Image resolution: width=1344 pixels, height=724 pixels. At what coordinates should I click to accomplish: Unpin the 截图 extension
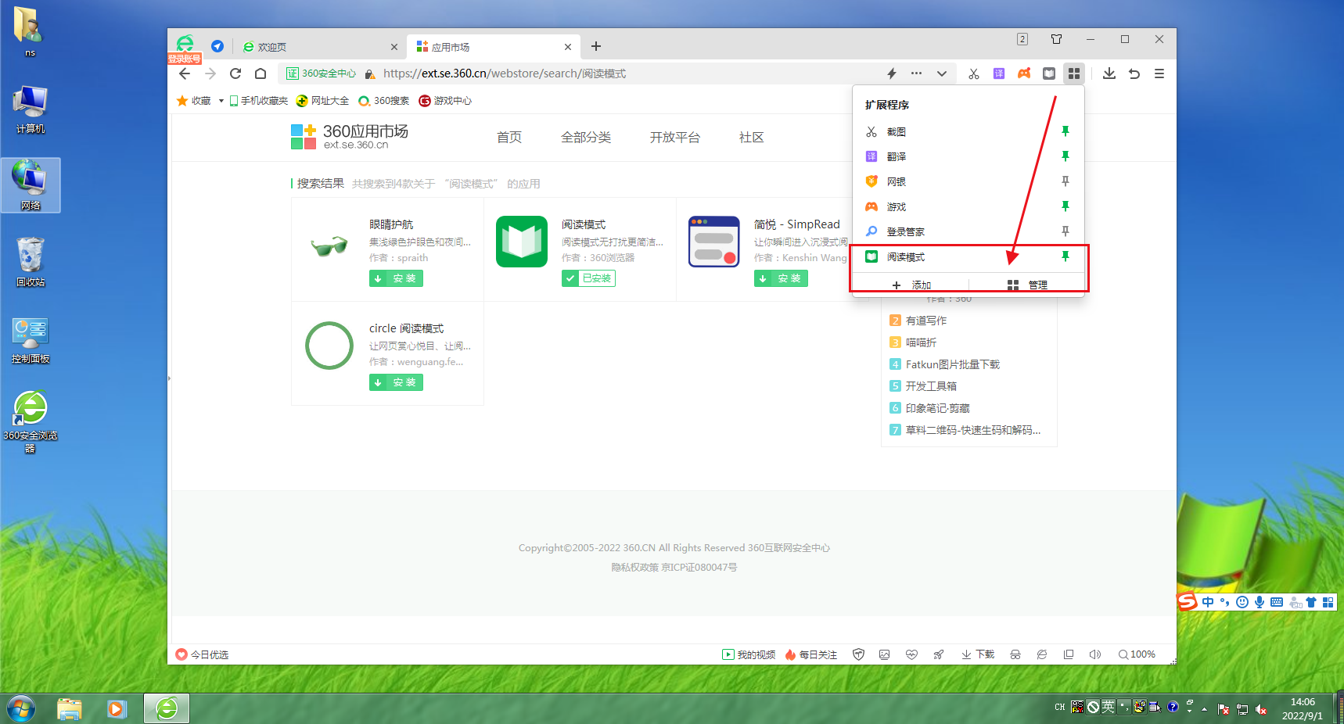(1065, 131)
